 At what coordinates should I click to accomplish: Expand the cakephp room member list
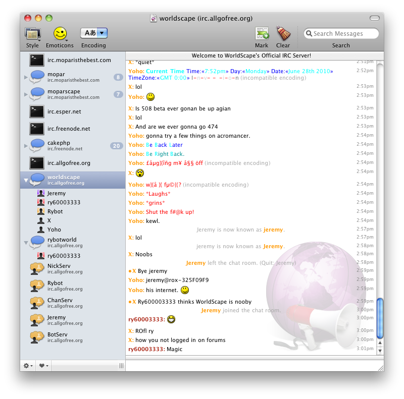[x=26, y=146]
